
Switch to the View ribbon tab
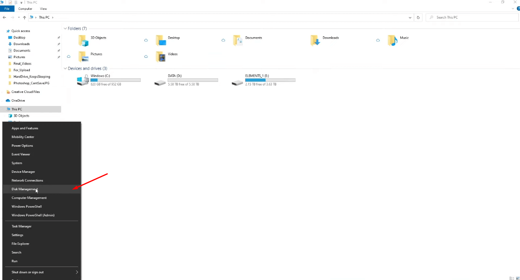(x=43, y=9)
